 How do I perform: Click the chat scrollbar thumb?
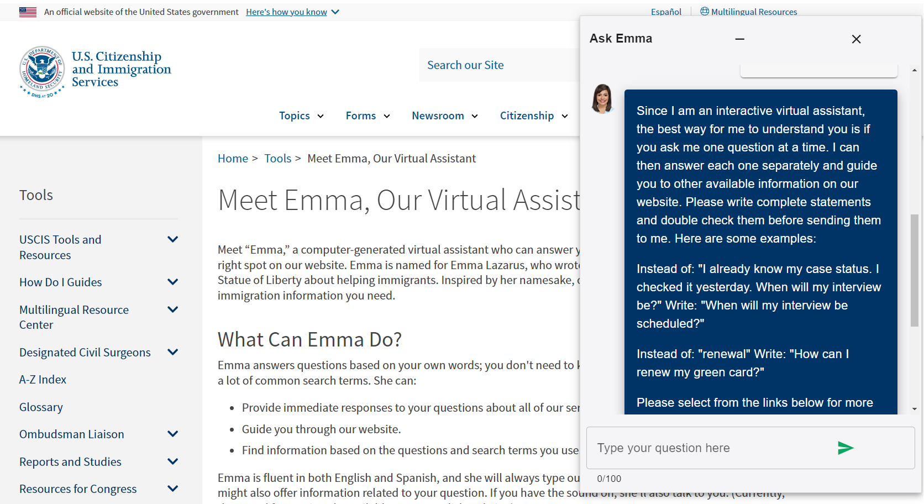[914, 271]
